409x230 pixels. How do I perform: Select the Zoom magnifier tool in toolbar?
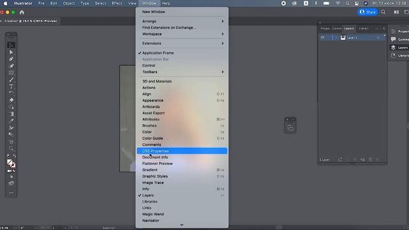[x=11, y=149]
